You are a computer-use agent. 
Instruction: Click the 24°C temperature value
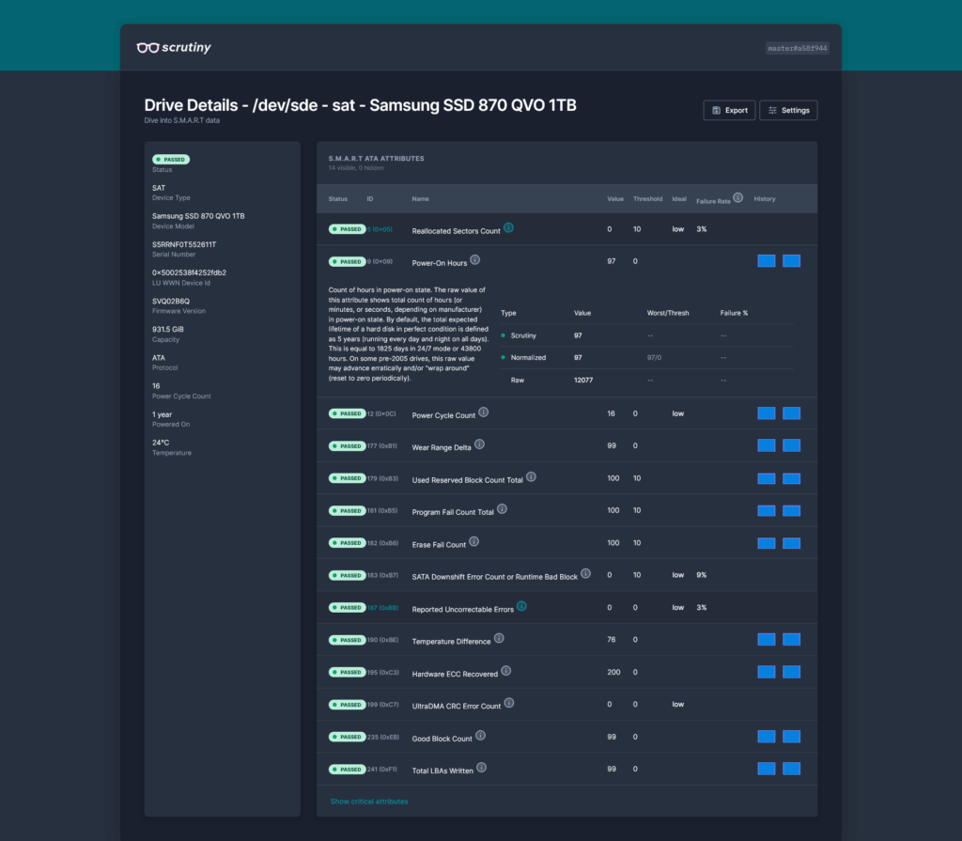pyautogui.click(x=161, y=443)
